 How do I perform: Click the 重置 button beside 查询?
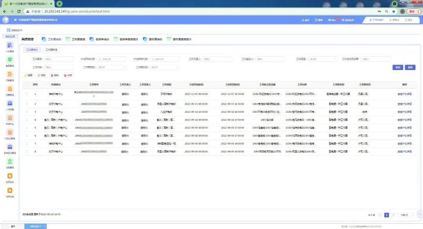(410, 67)
